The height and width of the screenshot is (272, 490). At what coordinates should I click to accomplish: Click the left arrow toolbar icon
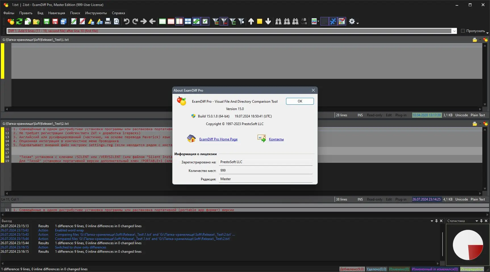click(152, 21)
